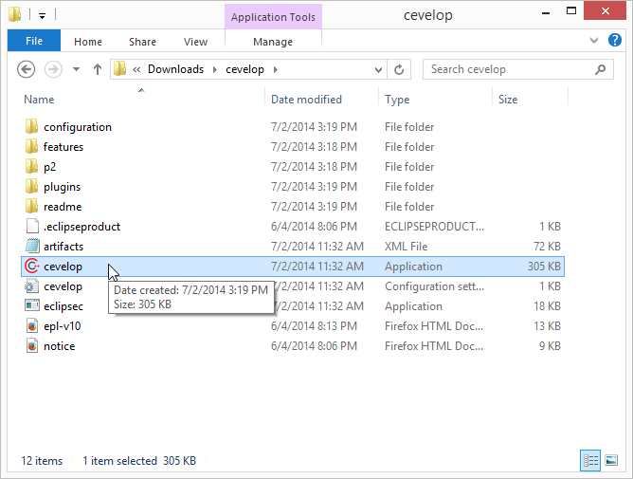
Task: Go up one folder level
Action: [x=97, y=69]
